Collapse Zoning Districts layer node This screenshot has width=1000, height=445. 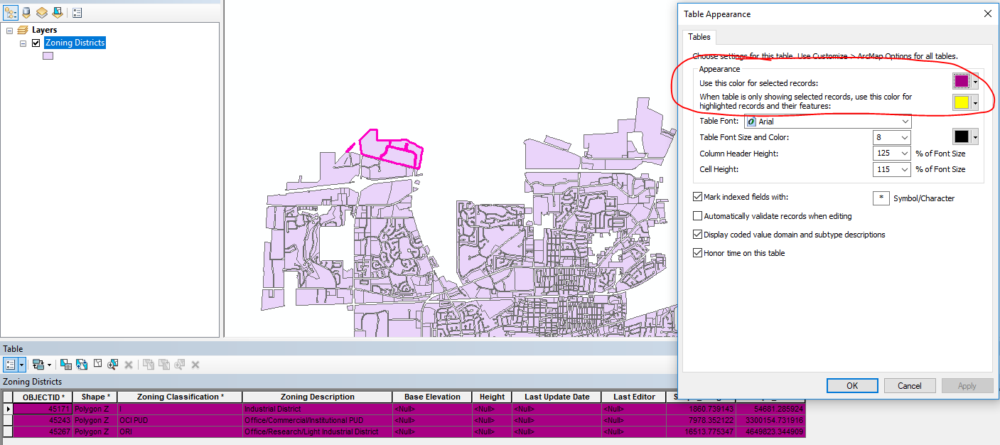pos(23,43)
